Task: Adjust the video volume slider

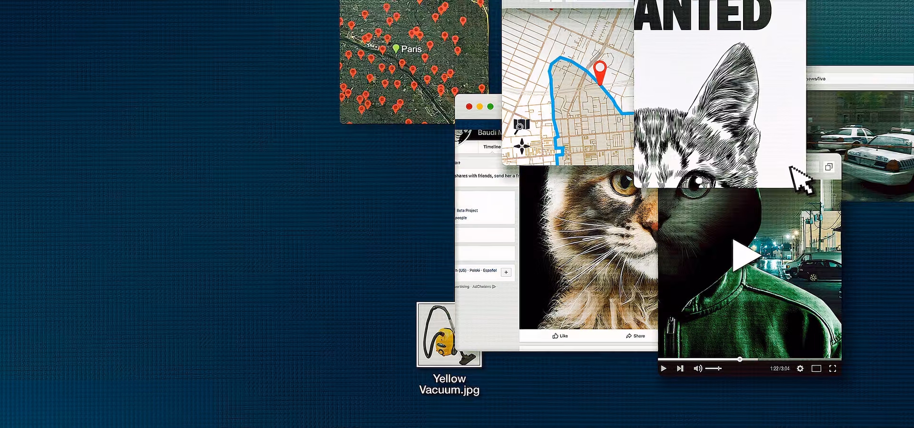Action: [x=714, y=369]
